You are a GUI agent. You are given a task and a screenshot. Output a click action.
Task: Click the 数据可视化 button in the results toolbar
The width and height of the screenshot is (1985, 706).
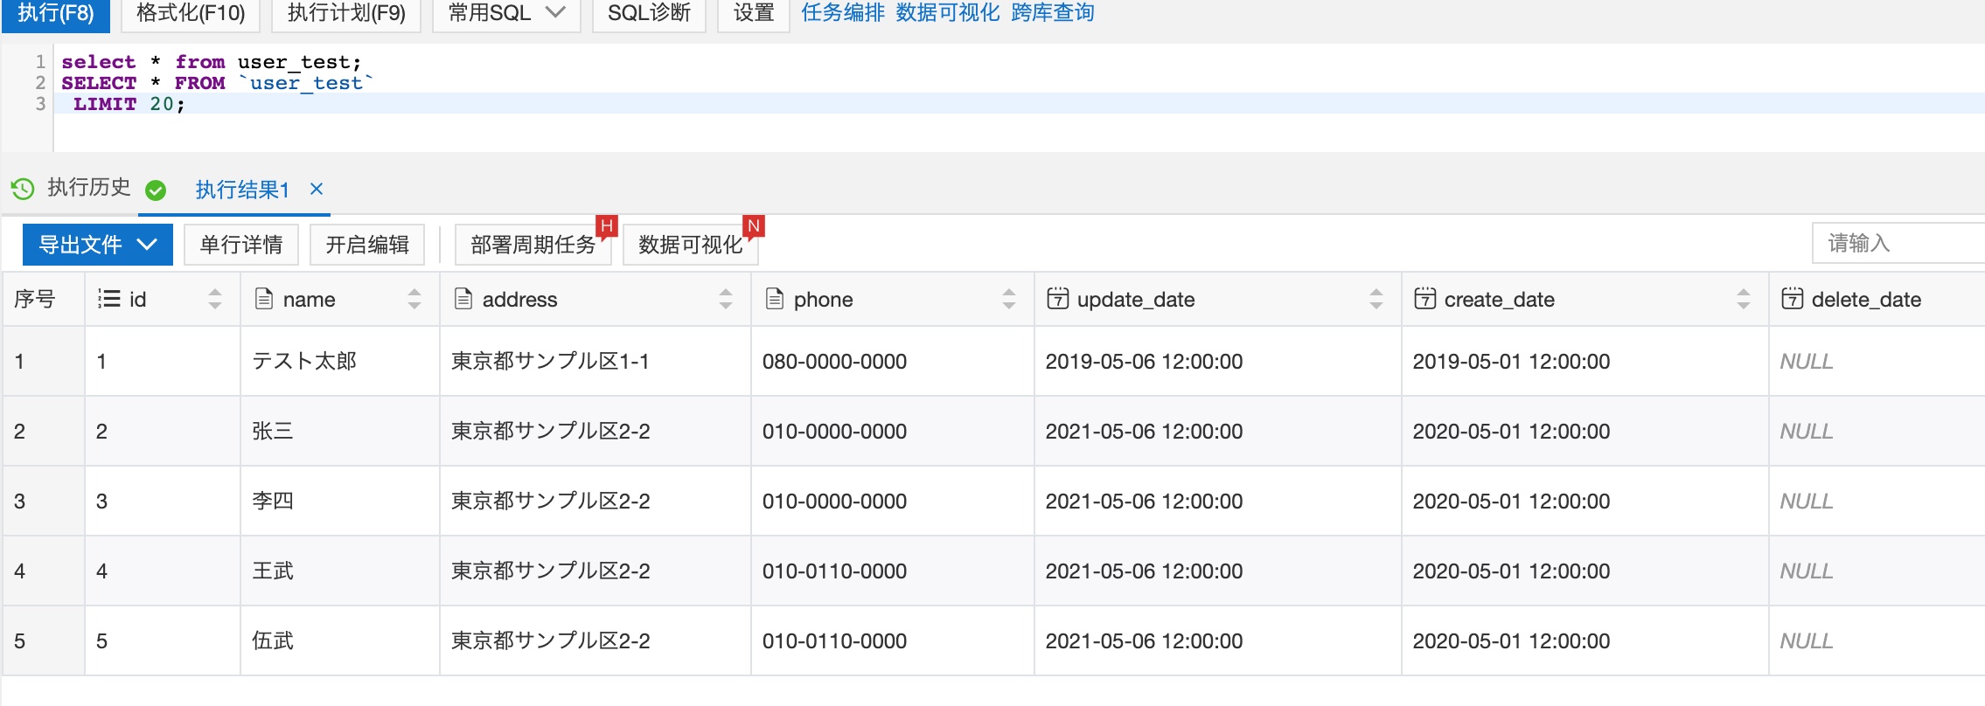pyautogui.click(x=691, y=245)
